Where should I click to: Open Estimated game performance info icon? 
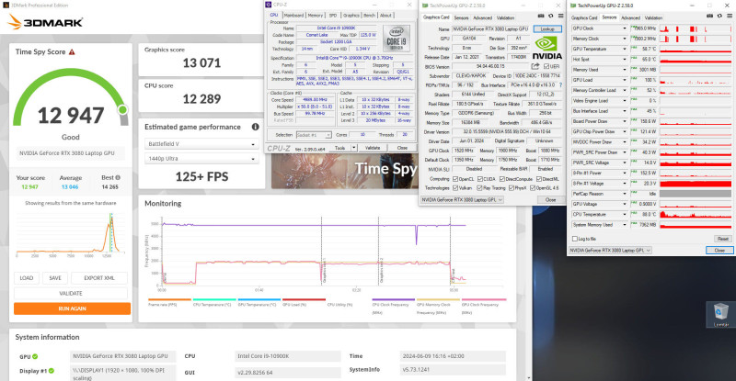pos(256,127)
